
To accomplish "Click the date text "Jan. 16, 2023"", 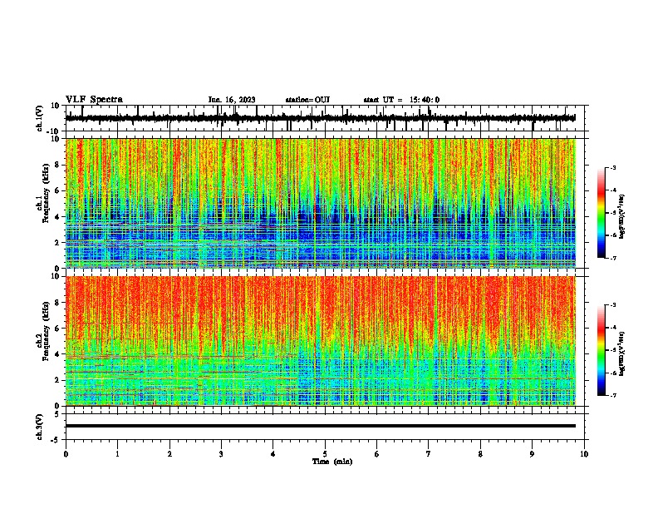I will (x=232, y=100).
